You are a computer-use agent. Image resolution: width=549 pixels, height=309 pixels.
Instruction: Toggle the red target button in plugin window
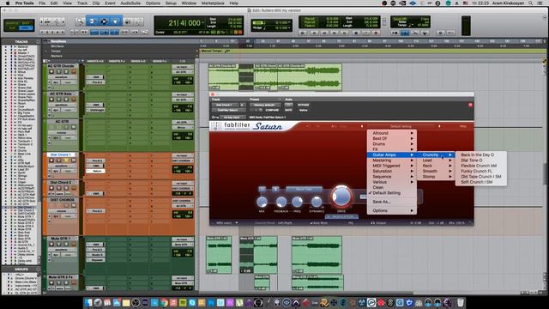point(470,105)
